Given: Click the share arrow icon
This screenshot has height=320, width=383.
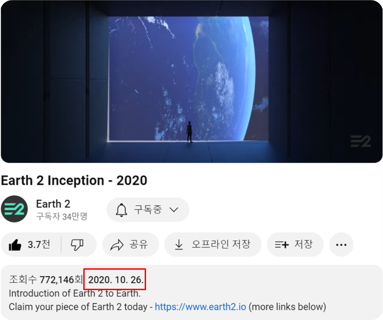Looking at the screenshot, I should 117,245.
